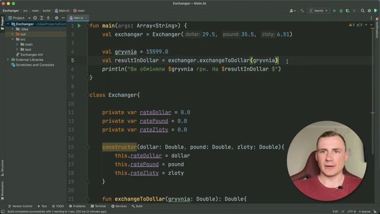Click Exchanger breadcrumb in navigation bar
The width and height of the screenshot is (380, 214).
click(11, 11)
